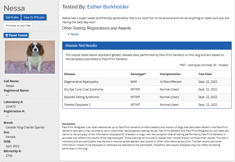Open View On PPG.com
Viewport: 235px width, 162px height.
(34, 17)
